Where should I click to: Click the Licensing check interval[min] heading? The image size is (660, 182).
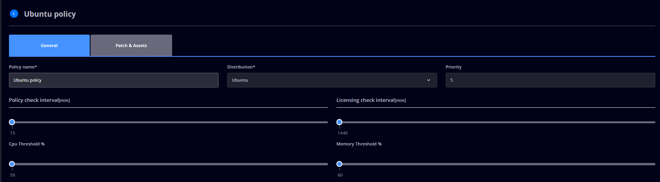(x=371, y=100)
